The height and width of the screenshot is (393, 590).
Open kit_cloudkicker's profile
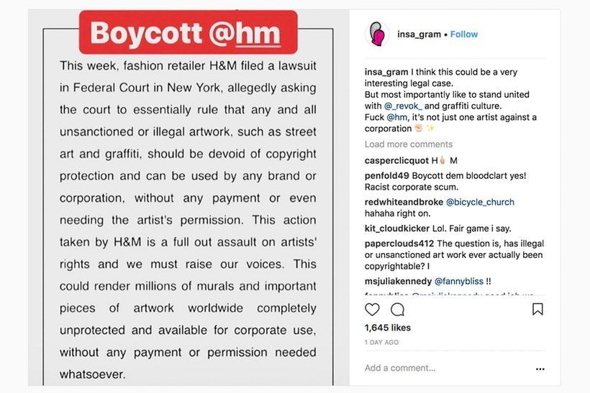click(x=397, y=228)
